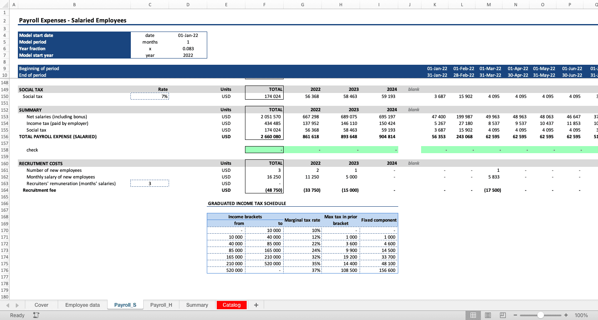
Task: Click the zoom slider handle
Action: 540,315
